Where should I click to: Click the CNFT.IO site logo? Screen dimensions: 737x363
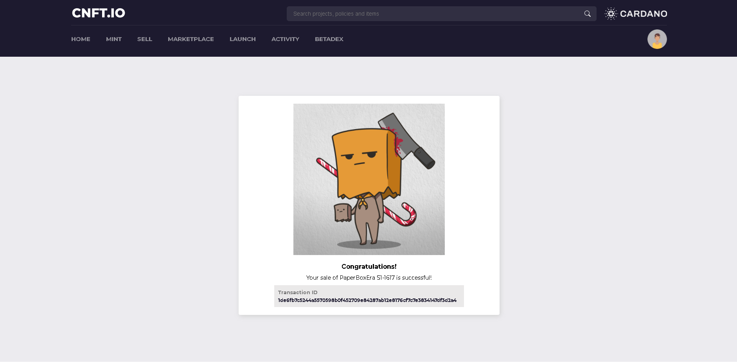click(98, 13)
